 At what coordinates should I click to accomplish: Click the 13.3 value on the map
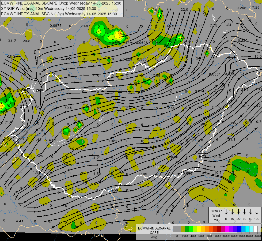pos(67,173)
